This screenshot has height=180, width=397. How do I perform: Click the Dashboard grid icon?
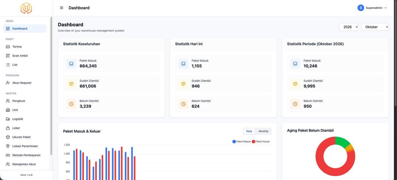point(8,28)
